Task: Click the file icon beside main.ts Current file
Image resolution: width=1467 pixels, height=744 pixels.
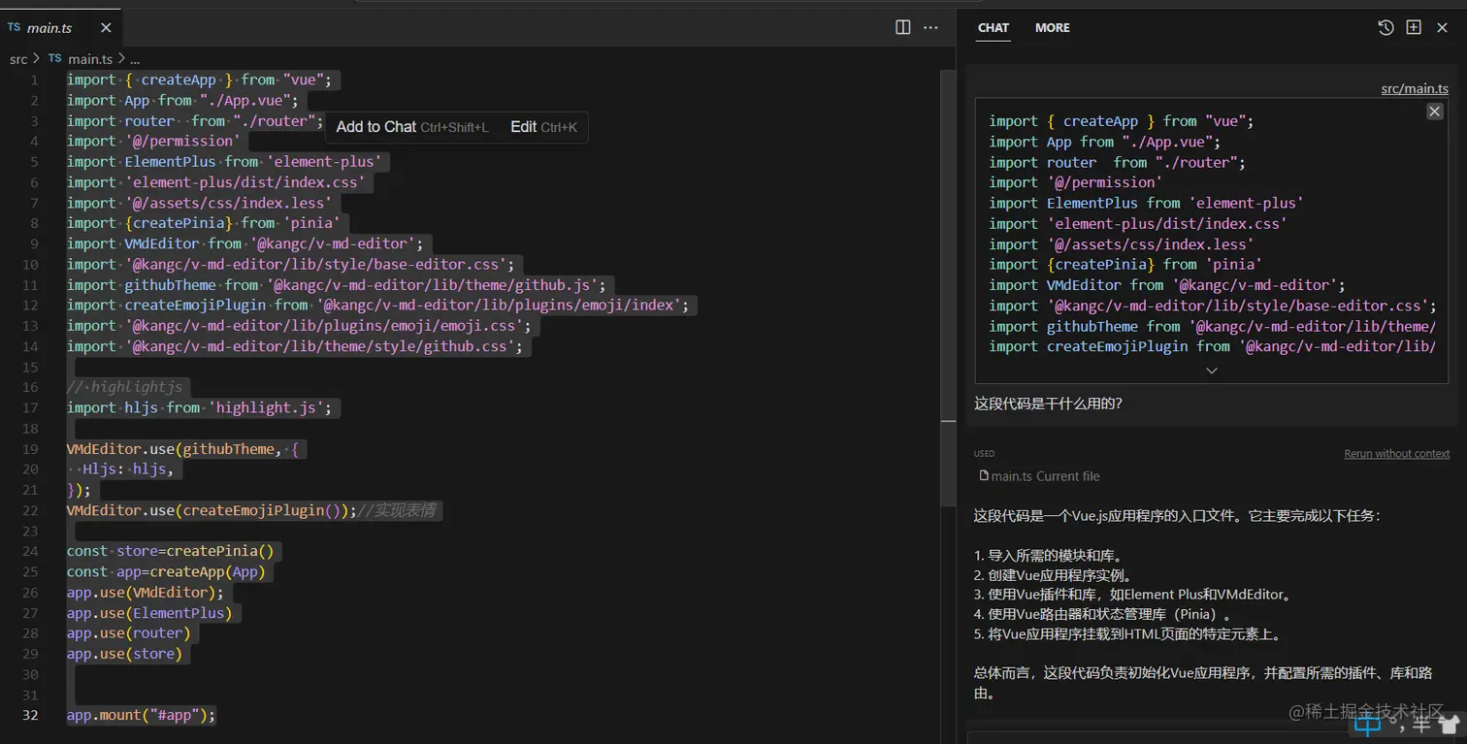Action: (984, 476)
